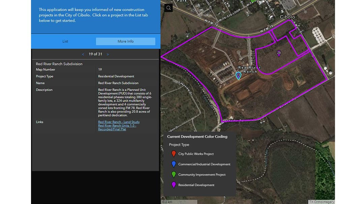364x204 pixels.
Task: Toggle to the List tab view
Action: pos(65,41)
